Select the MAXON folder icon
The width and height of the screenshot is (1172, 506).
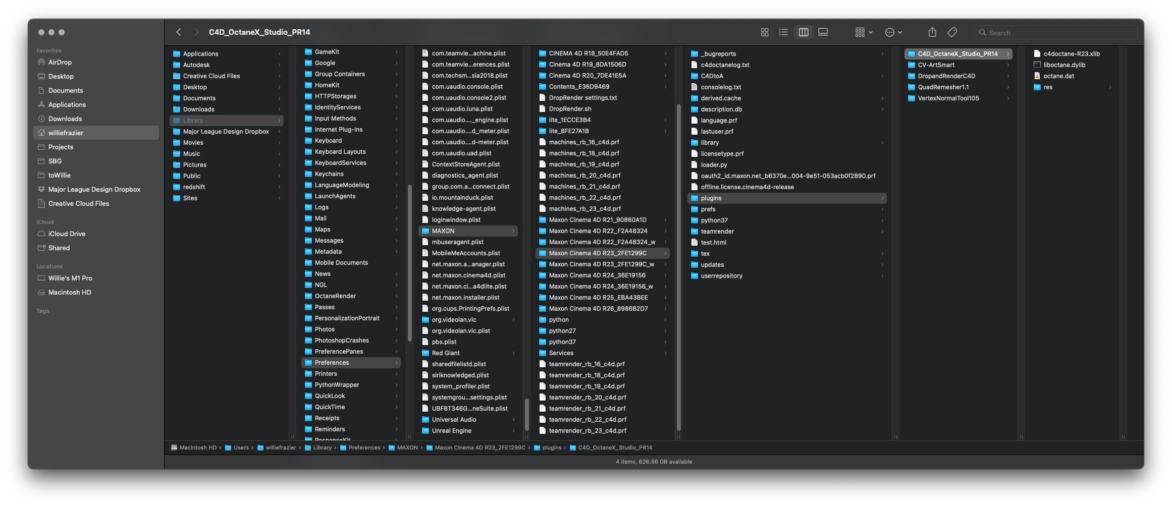tap(425, 231)
